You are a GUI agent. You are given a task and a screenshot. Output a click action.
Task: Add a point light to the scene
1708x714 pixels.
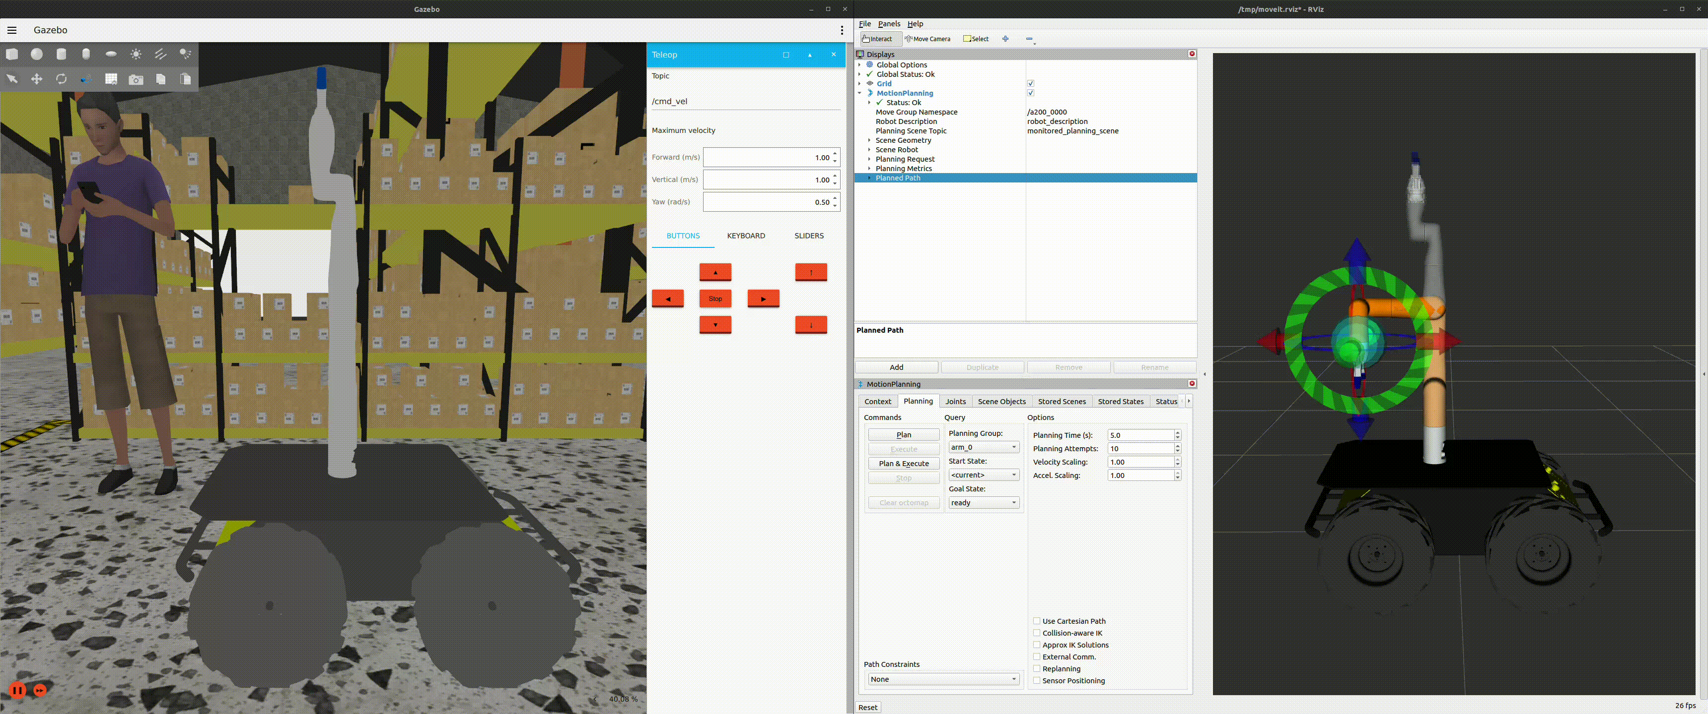[x=136, y=55]
